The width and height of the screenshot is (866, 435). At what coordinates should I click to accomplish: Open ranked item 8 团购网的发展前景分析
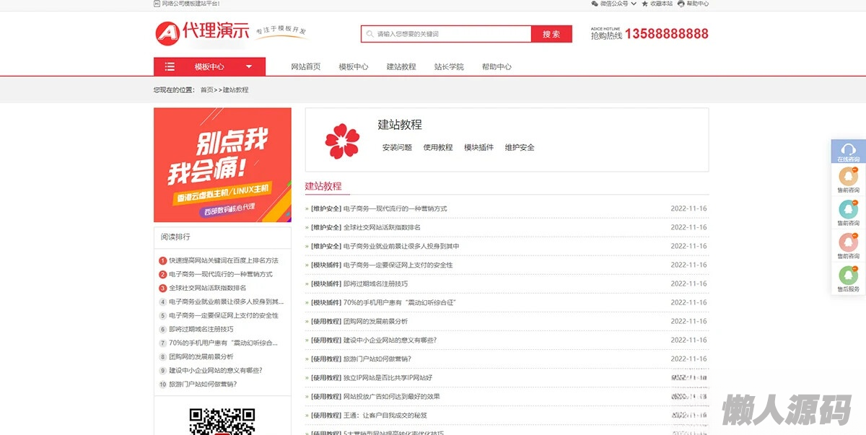201,356
